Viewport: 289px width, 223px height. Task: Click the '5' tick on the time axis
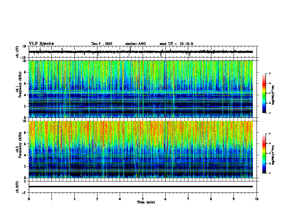[x=143, y=199]
